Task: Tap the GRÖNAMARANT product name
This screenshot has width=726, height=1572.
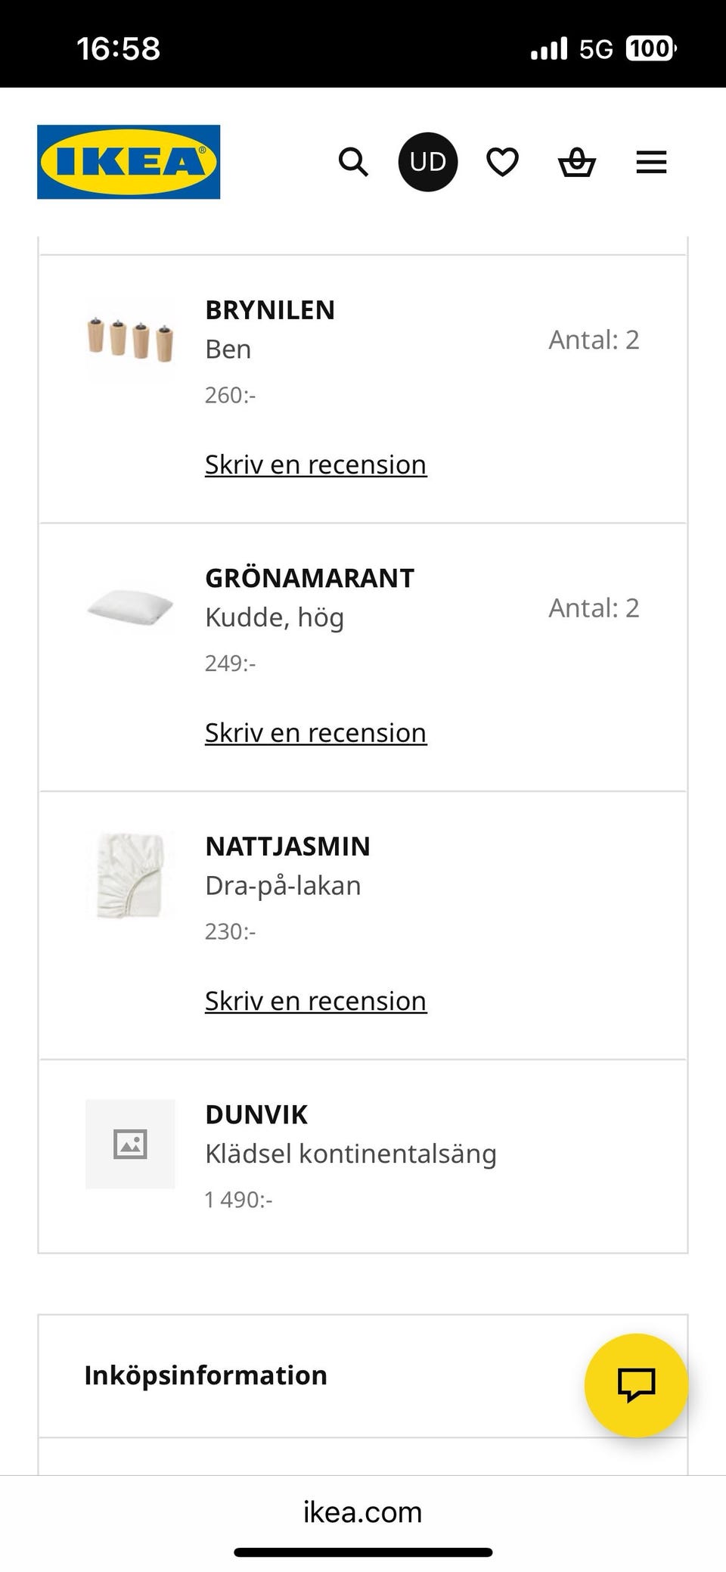Action: point(309,578)
